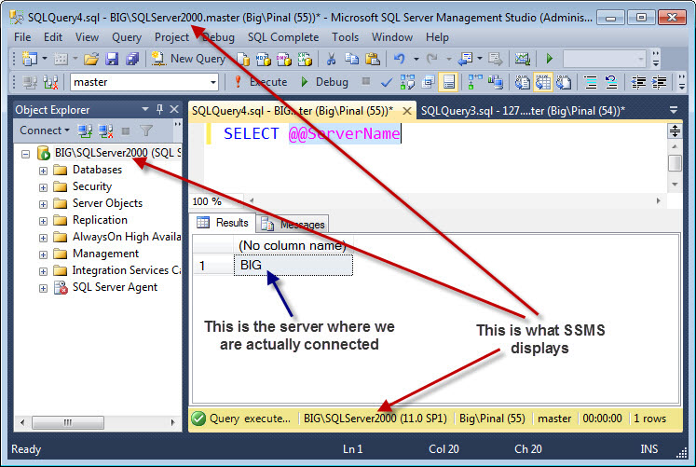Open an Analysis Services DMX Query icon
This screenshot has height=467, width=696.
(283, 59)
